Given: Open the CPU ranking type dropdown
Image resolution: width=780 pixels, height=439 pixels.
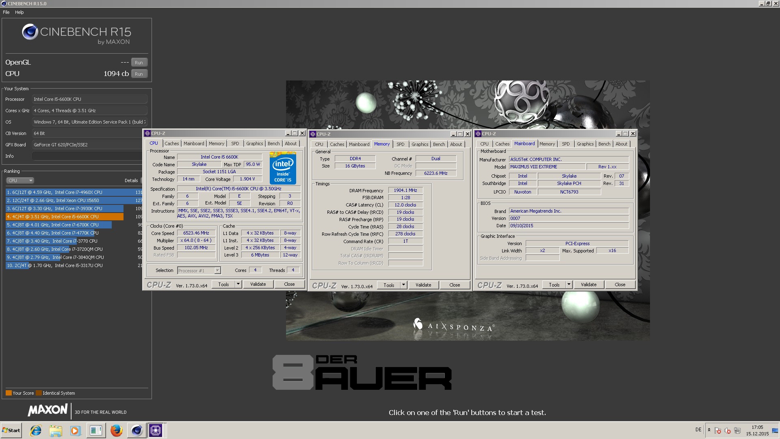Looking at the screenshot, I should (20, 180).
